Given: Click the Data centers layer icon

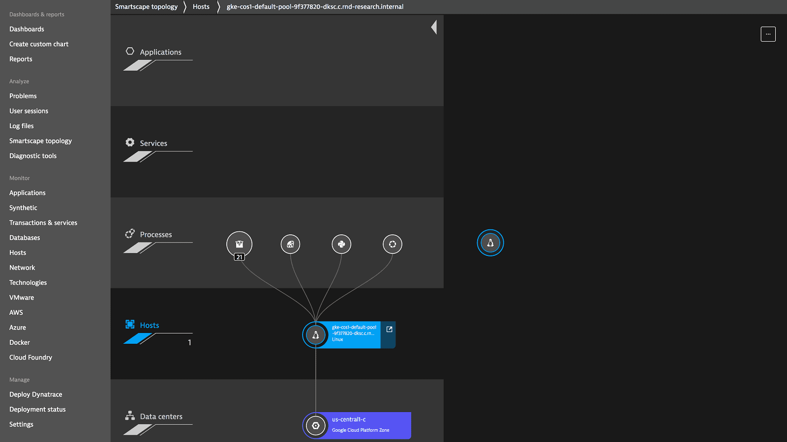Looking at the screenshot, I should click(x=130, y=415).
